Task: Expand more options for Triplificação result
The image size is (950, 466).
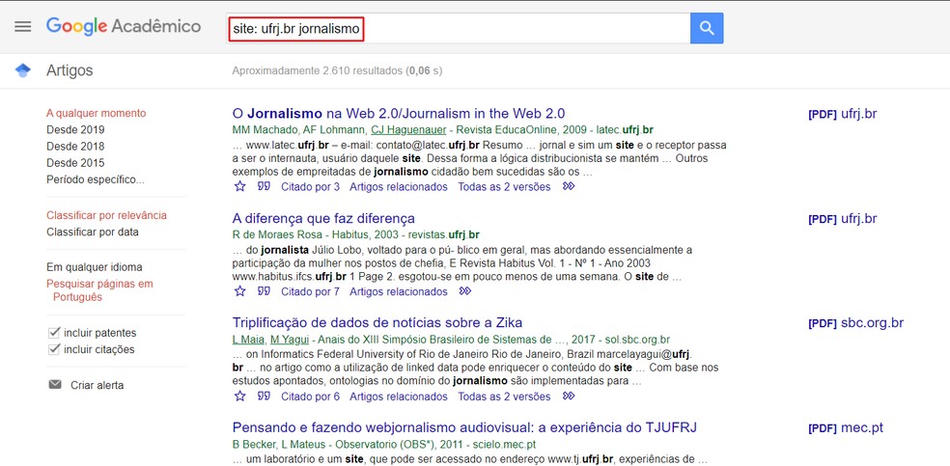Action: [x=569, y=396]
